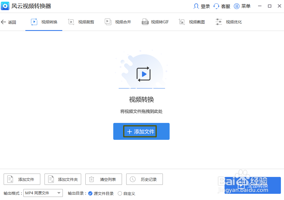Screen dimensions: 284x200
Task: Open 历史记录 history
Action: coord(145,179)
